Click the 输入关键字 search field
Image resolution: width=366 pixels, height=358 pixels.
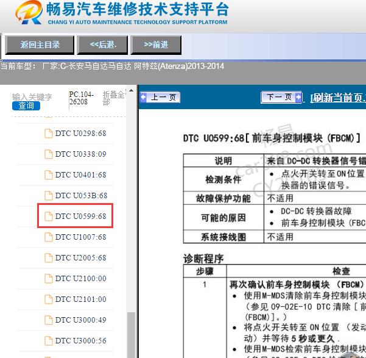[x=32, y=96]
